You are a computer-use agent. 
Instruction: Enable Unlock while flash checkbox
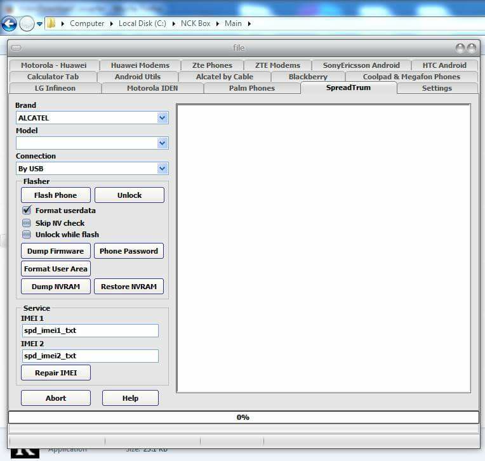[27, 235]
